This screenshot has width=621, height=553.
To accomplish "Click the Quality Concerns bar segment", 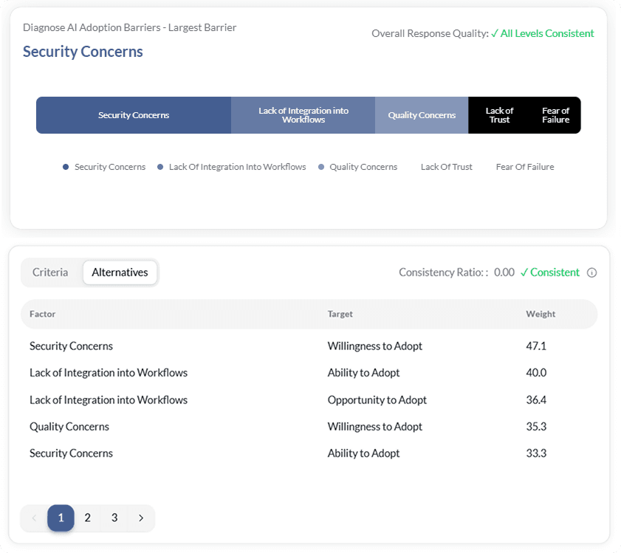I will pyautogui.click(x=422, y=115).
